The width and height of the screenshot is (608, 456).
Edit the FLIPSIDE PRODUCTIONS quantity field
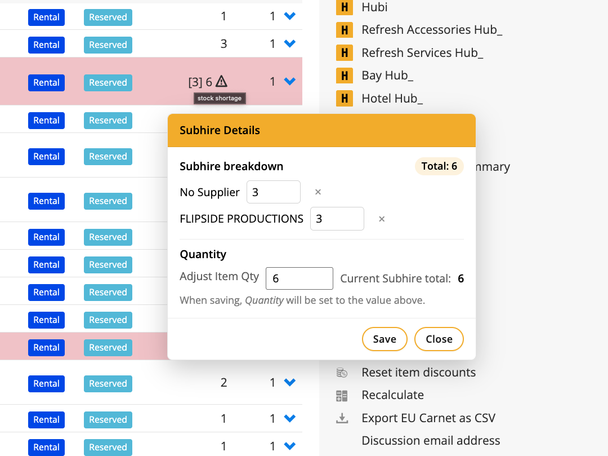click(337, 219)
